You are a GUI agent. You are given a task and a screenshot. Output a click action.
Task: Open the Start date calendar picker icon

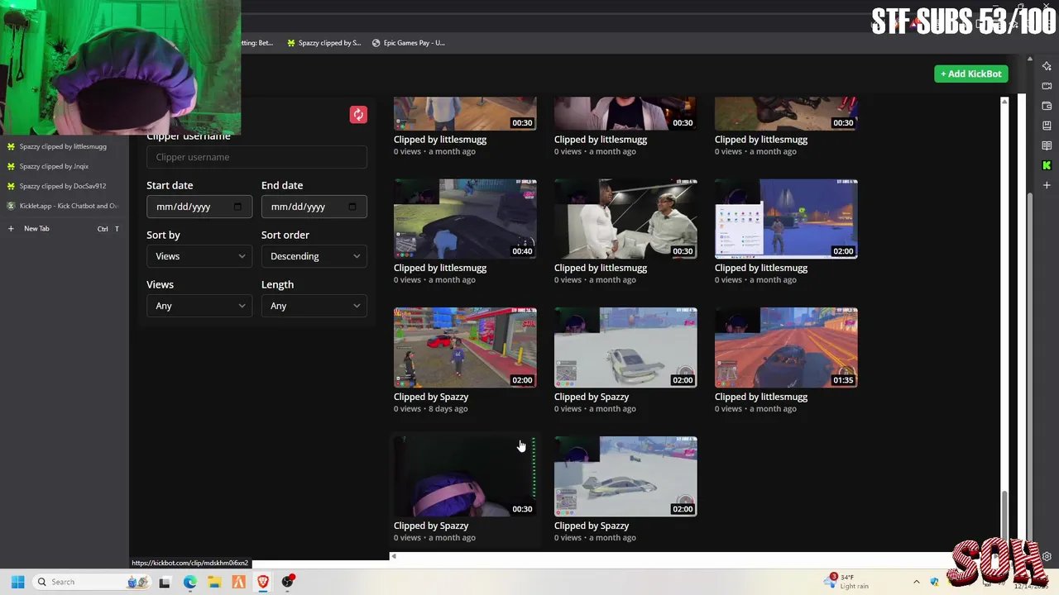tap(237, 207)
